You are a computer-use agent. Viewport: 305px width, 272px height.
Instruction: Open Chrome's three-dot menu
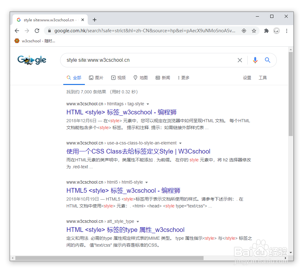coord(287,31)
